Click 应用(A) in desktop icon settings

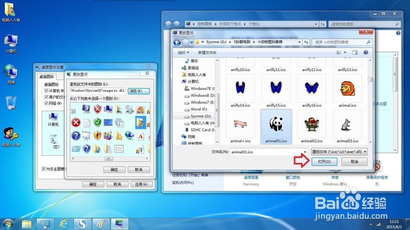click(x=141, y=184)
